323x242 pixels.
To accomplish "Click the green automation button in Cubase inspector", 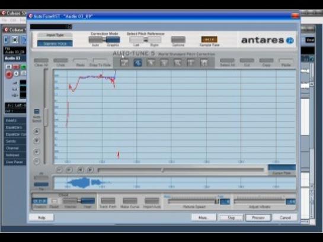I will [24, 67].
